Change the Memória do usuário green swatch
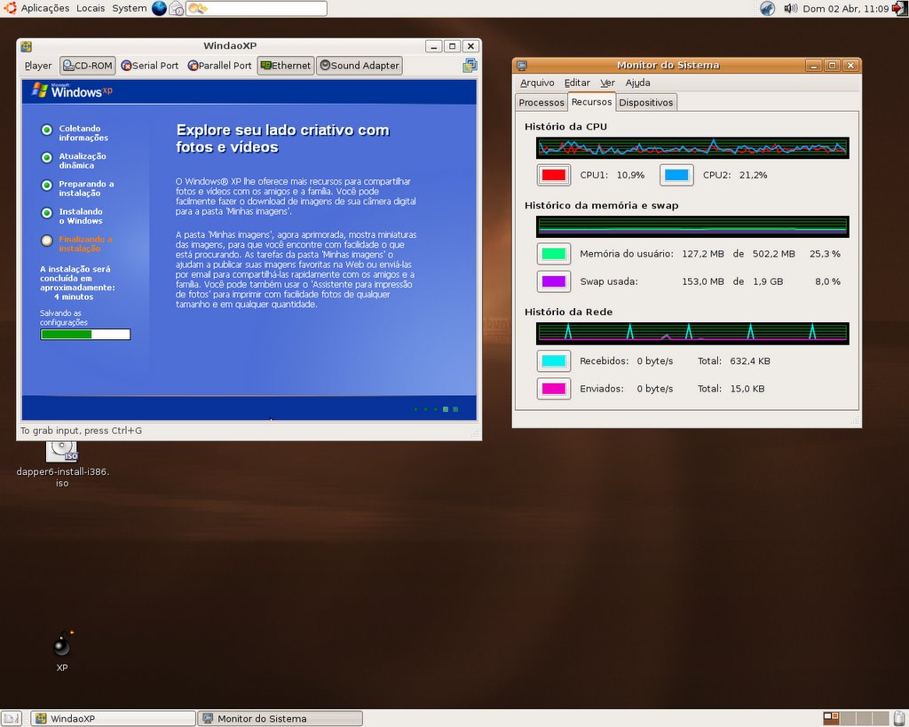 coord(554,254)
